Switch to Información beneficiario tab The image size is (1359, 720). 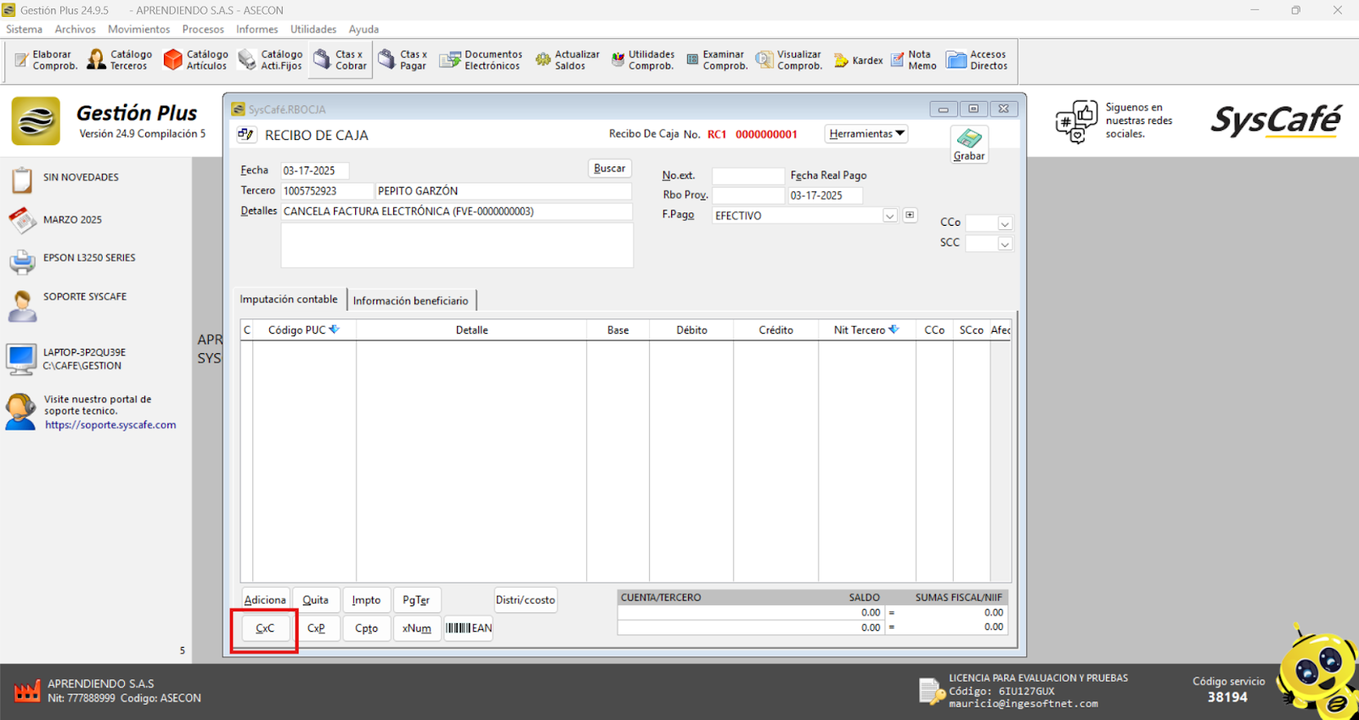[411, 301]
